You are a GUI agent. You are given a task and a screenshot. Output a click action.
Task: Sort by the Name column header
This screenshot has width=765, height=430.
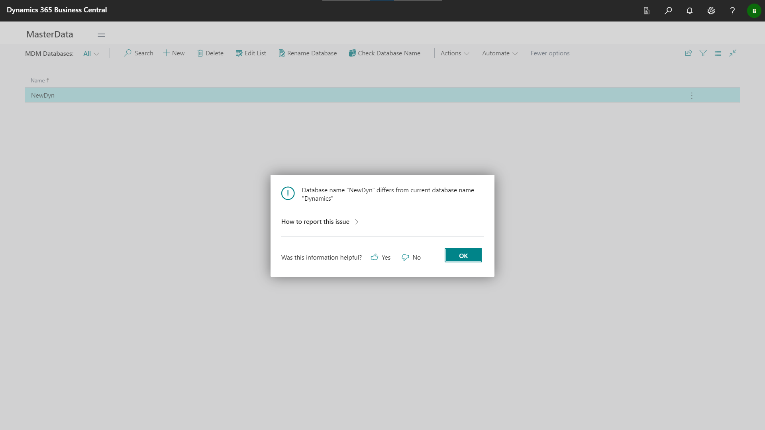pos(39,80)
